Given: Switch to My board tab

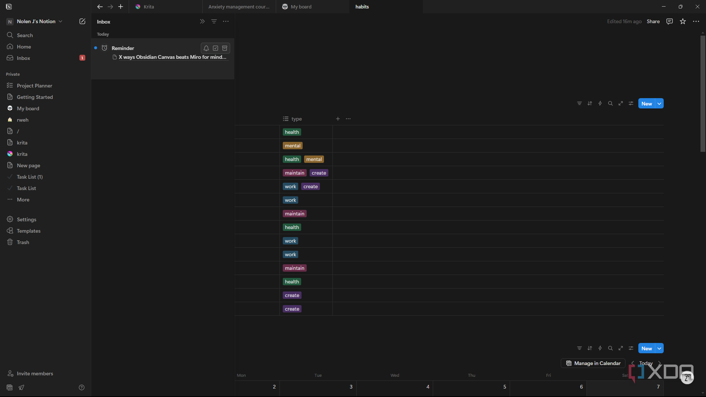Looking at the screenshot, I should click(x=313, y=7).
